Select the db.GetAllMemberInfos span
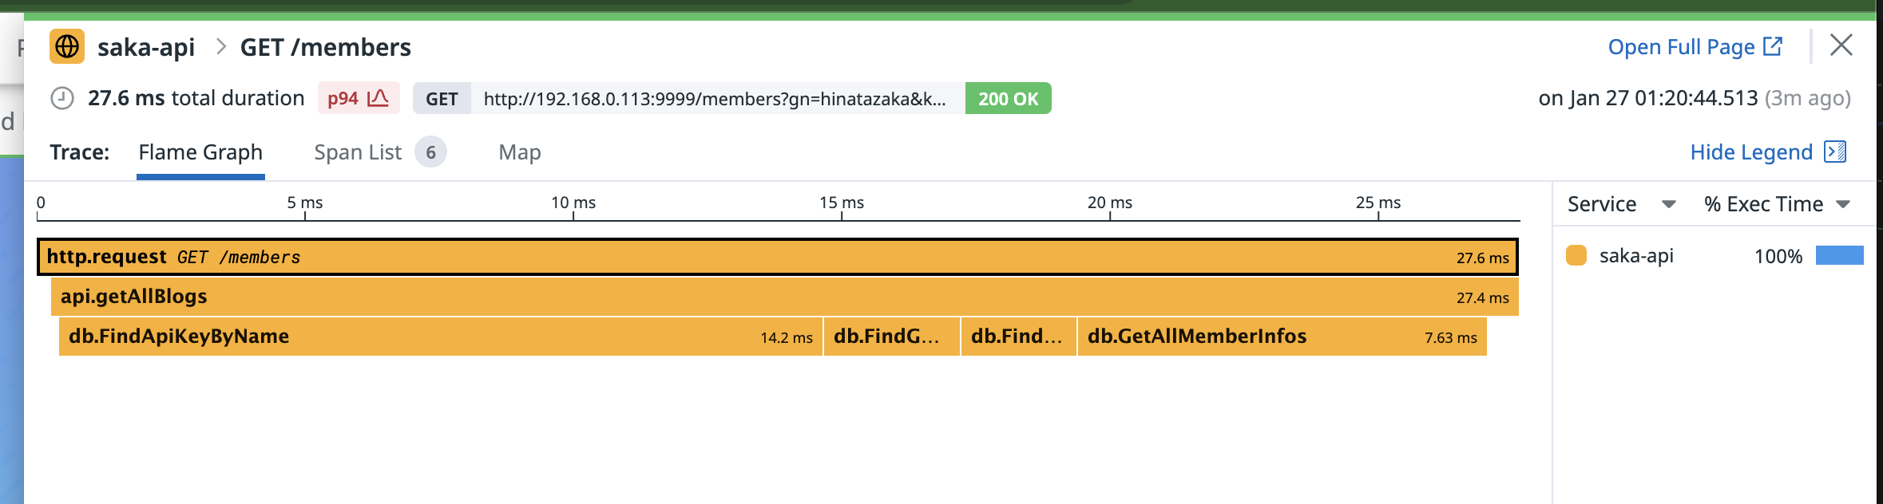 coord(1282,337)
